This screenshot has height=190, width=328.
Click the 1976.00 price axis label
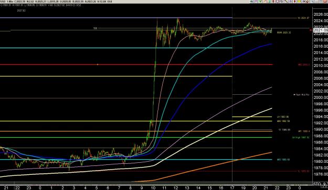coord(321,174)
